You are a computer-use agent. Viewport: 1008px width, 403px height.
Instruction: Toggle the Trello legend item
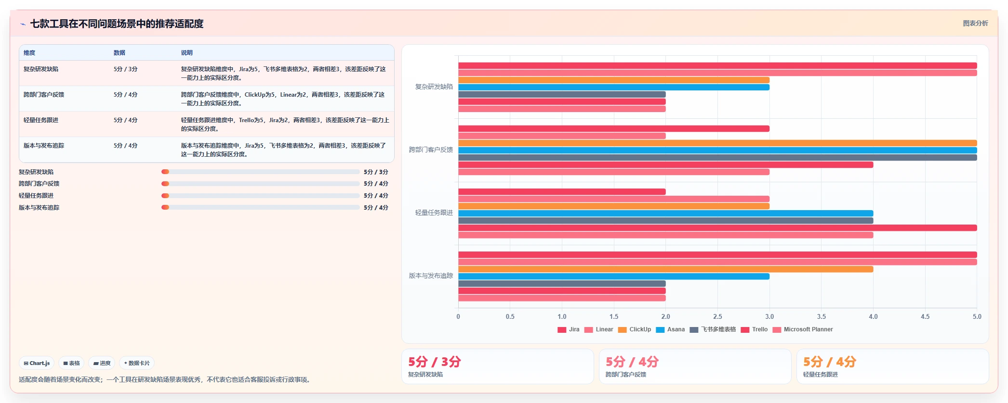[x=754, y=329]
